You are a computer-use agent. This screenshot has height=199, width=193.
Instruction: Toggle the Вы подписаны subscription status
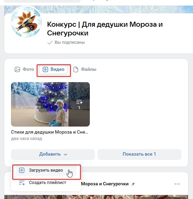[66, 42]
